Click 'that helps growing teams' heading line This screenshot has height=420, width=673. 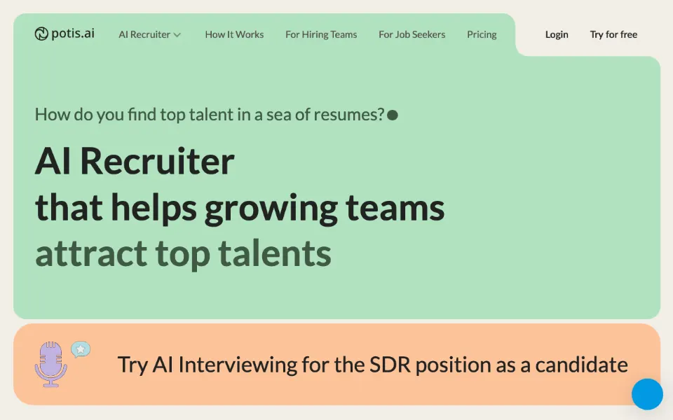tap(240, 207)
